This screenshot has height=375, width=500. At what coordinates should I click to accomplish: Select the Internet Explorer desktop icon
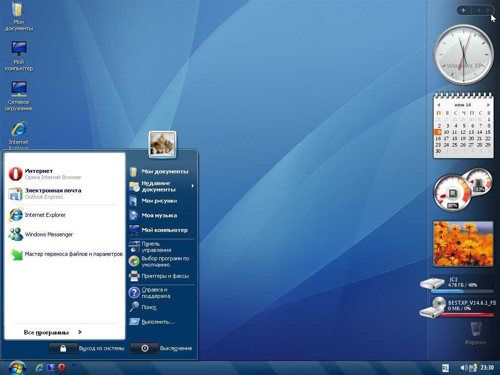tap(19, 135)
